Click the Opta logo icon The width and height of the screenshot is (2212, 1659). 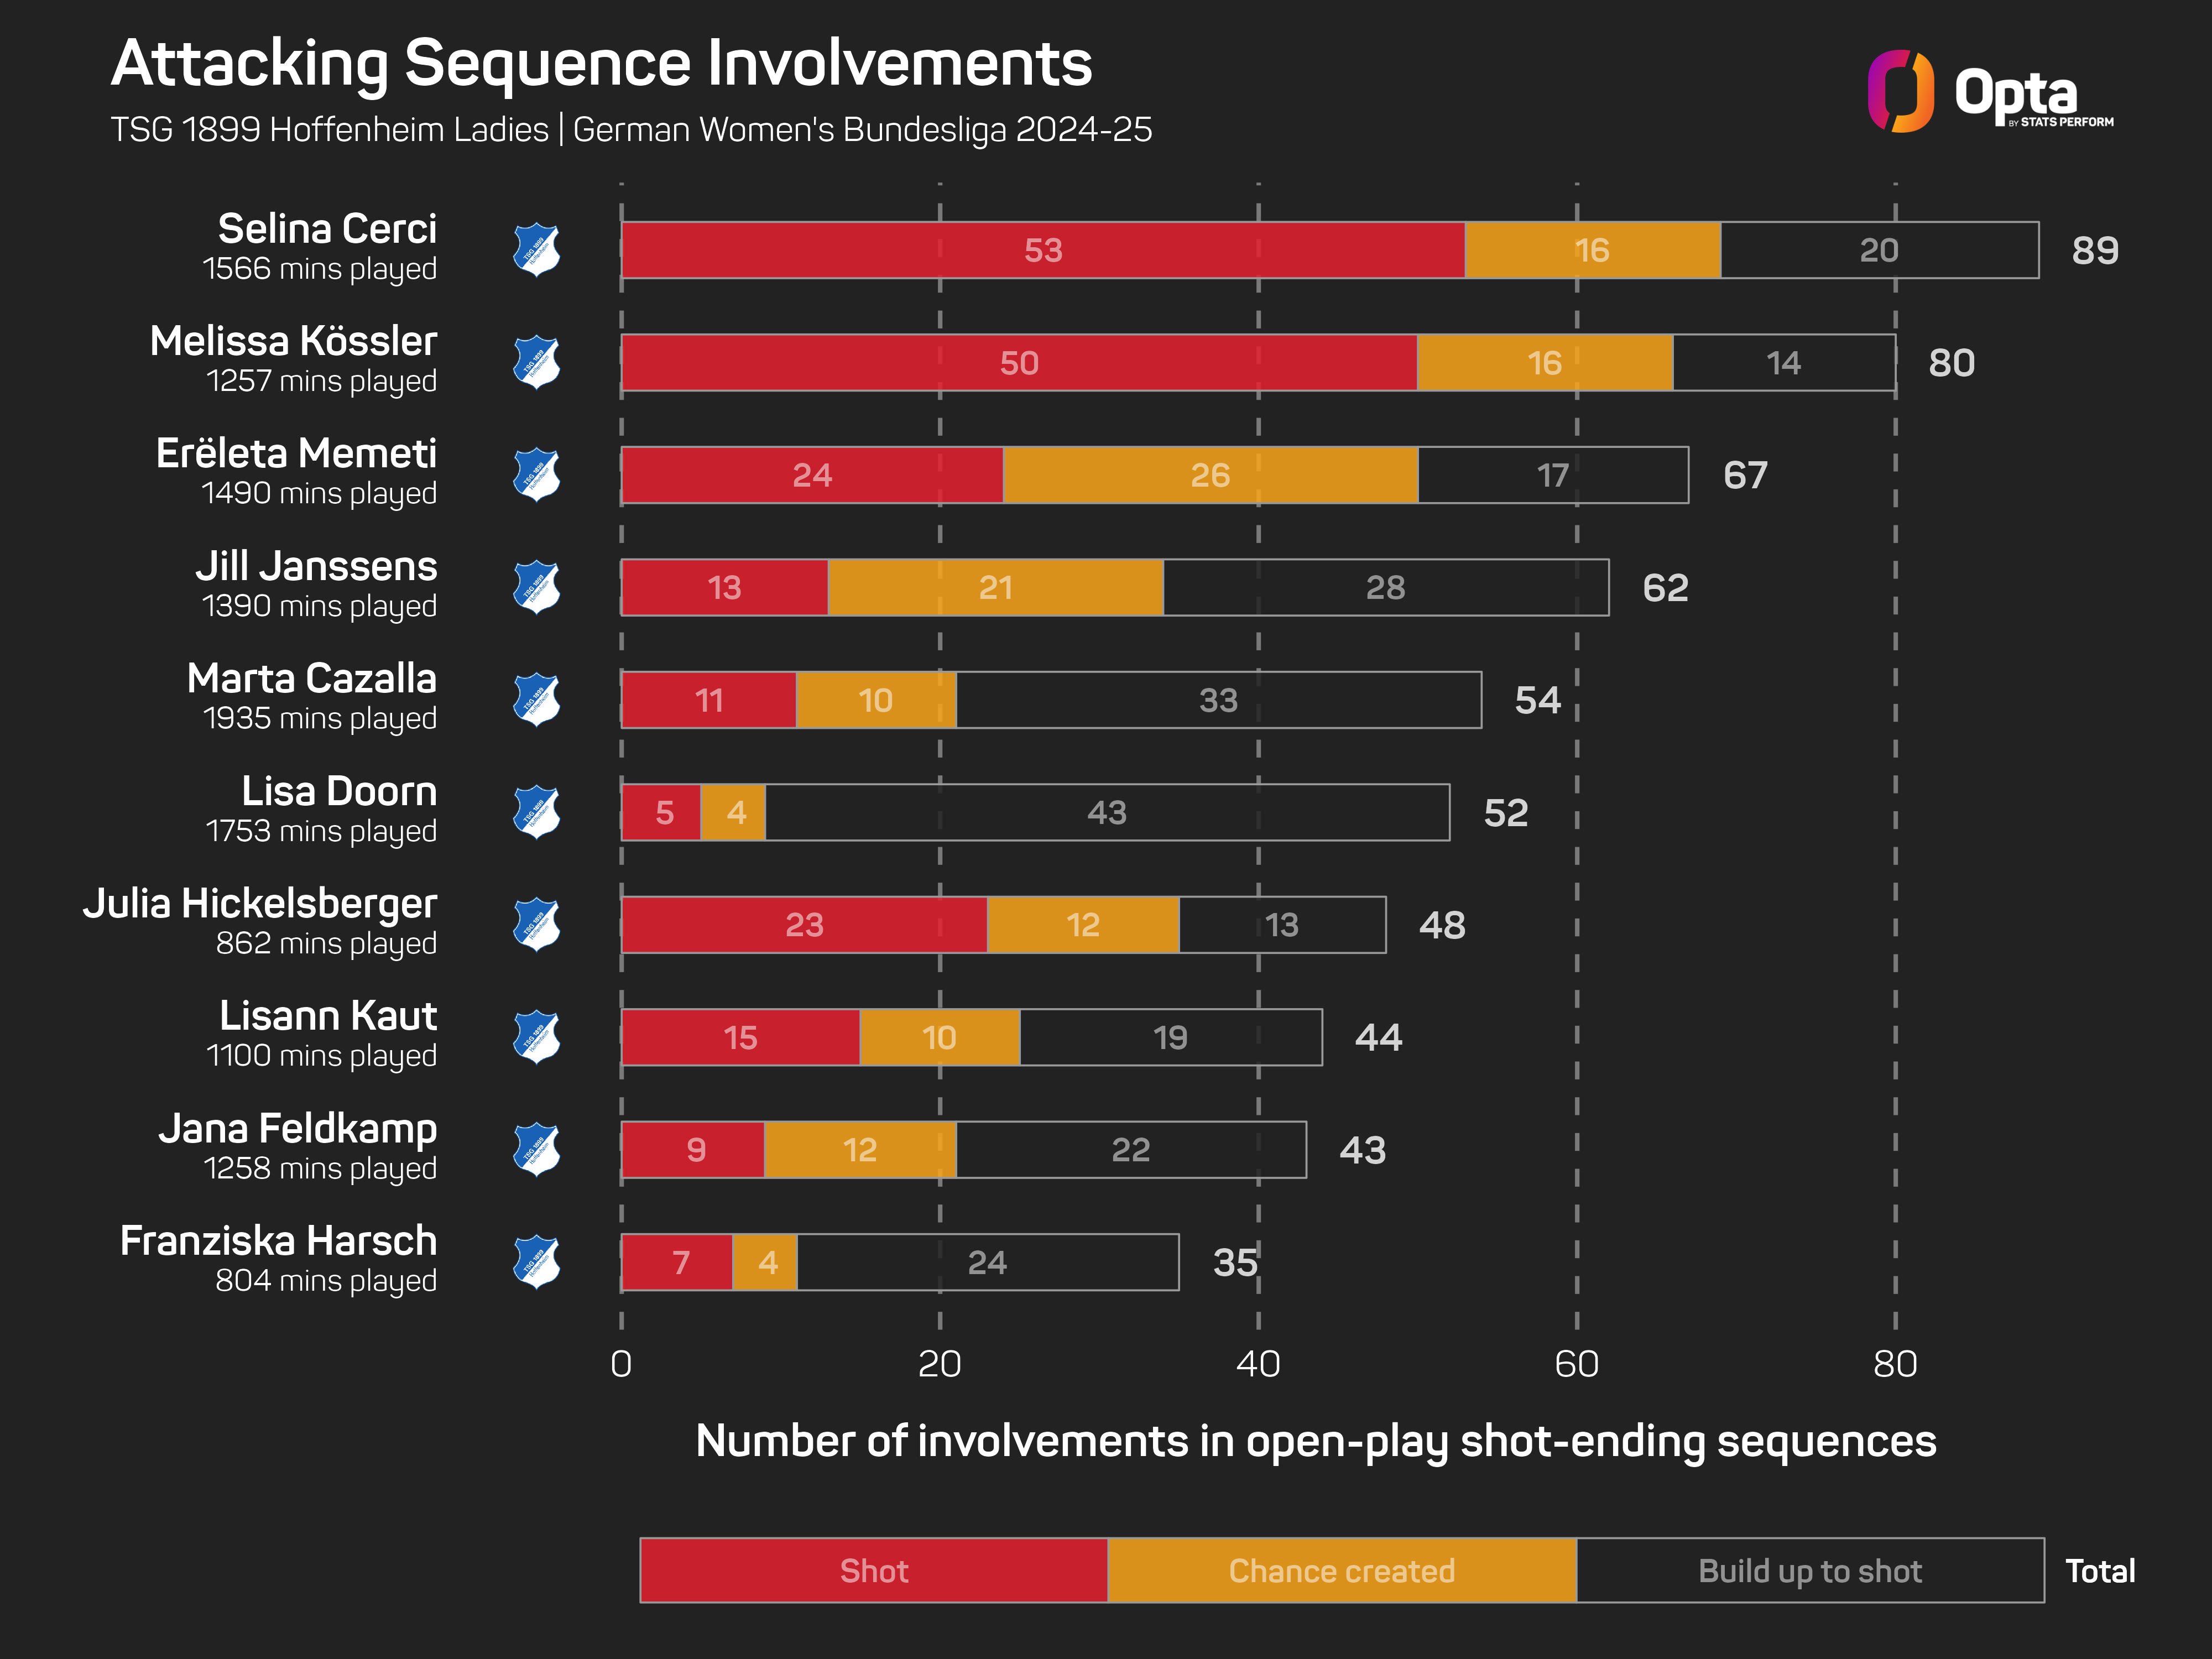[x=1900, y=91]
